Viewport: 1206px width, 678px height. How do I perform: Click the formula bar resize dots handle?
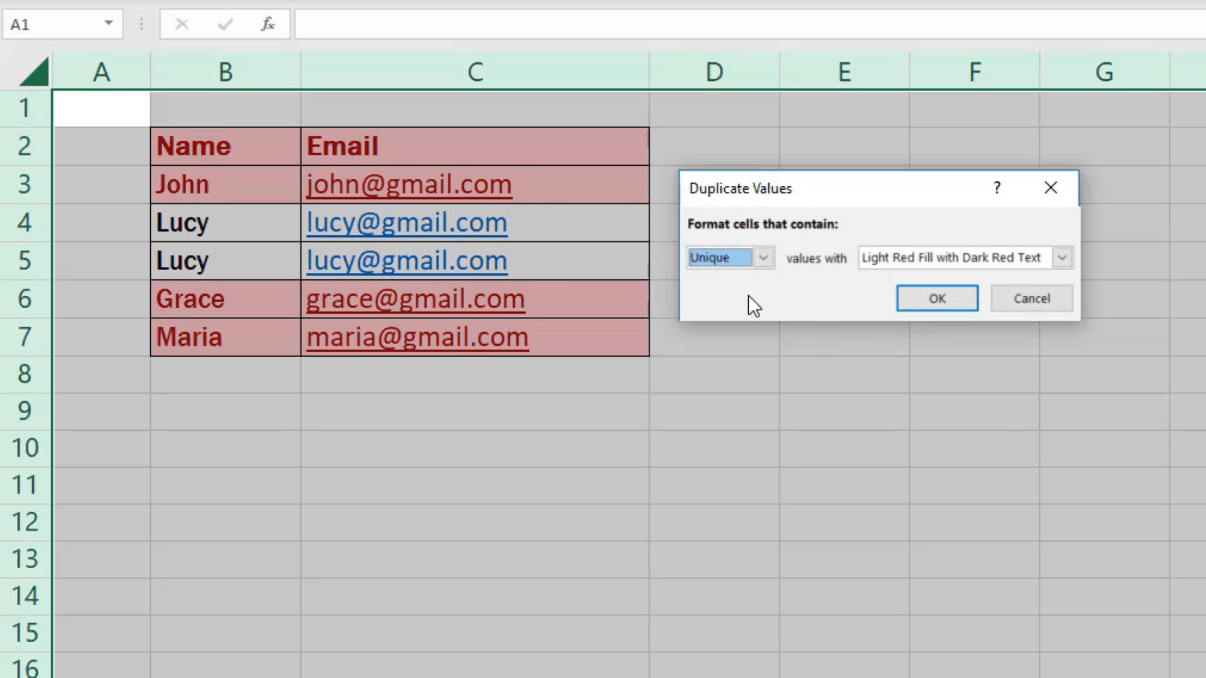[x=141, y=24]
